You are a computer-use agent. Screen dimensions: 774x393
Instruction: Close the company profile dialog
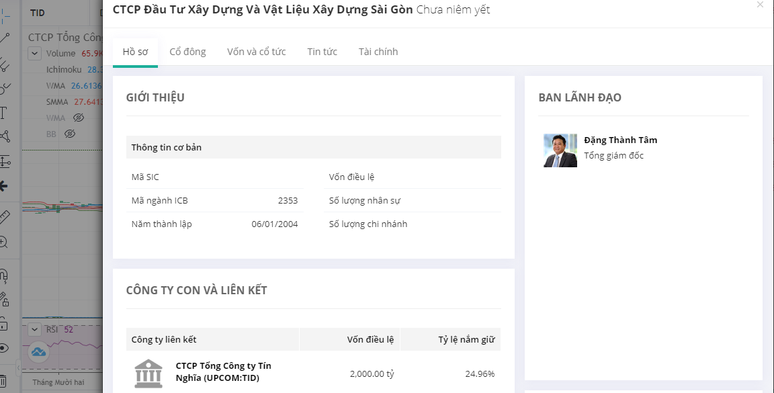point(760,5)
